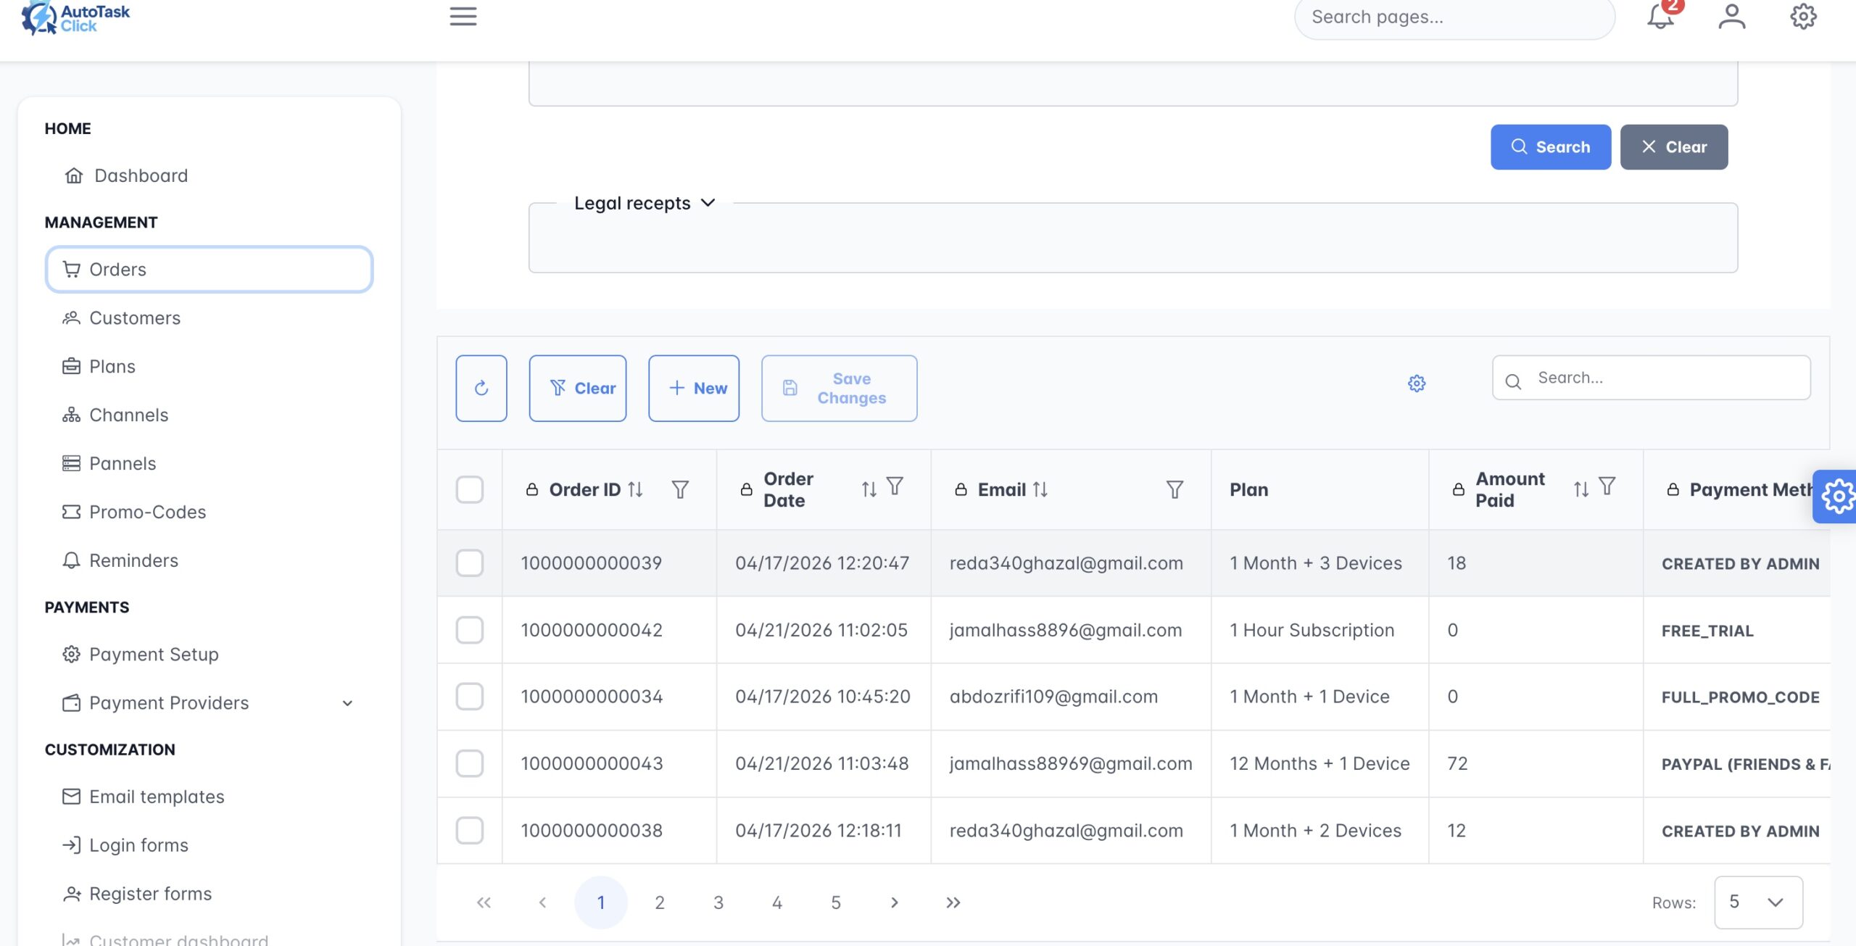Screen dimensions: 1856x946
Task: Toggle the select-all header checkbox
Action: (x=470, y=489)
